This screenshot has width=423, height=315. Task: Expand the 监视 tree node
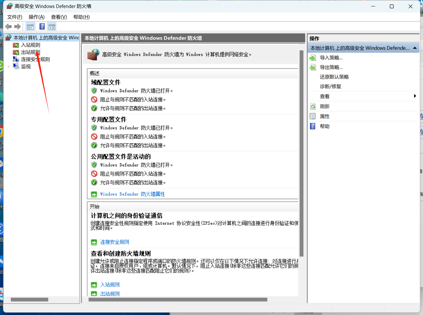coord(8,66)
